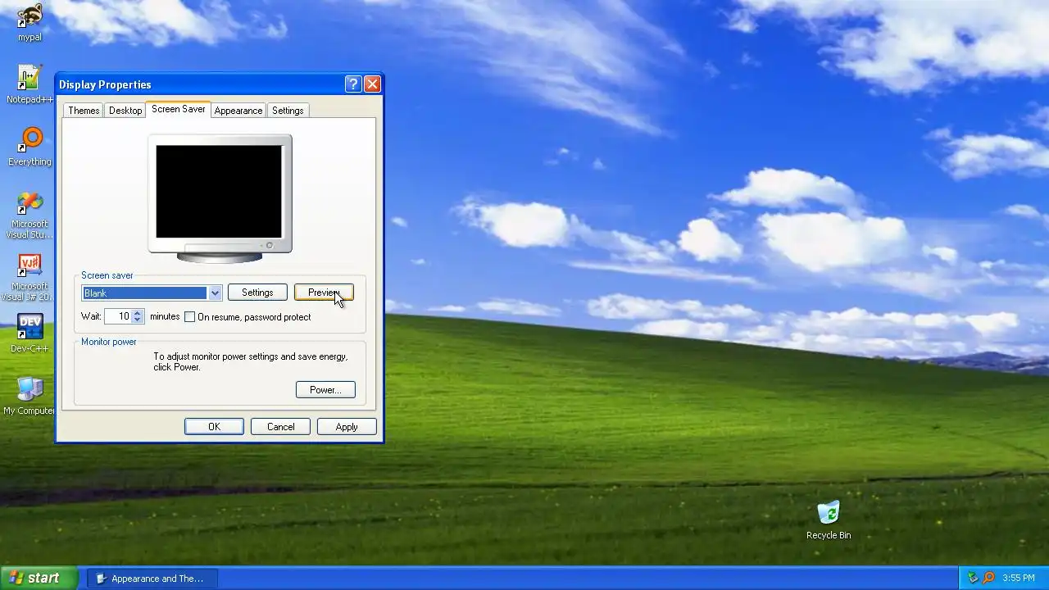Open the Appearance tab
The height and width of the screenshot is (590, 1049).
[238, 111]
